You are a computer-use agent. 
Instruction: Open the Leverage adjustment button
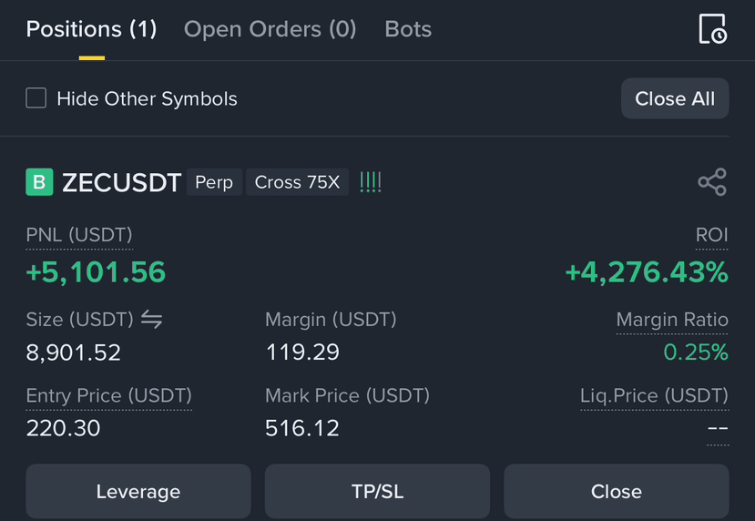click(x=138, y=492)
